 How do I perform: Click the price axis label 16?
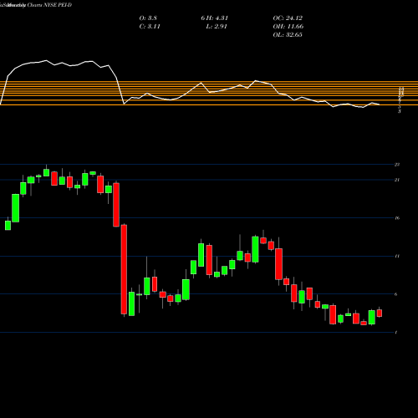click(x=397, y=218)
